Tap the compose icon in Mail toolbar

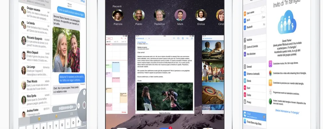coord(192,38)
